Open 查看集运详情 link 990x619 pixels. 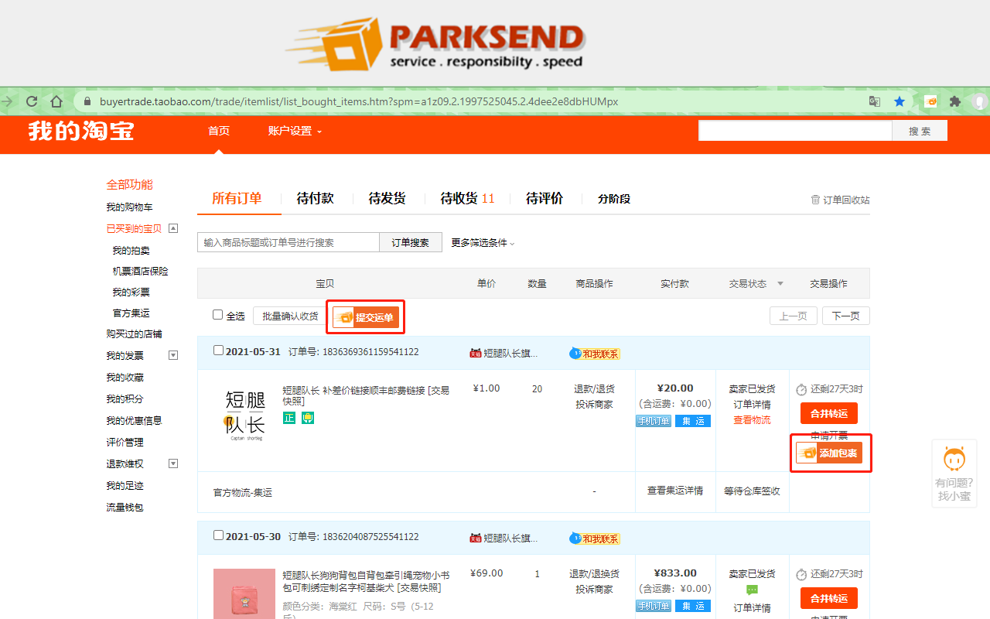click(x=675, y=491)
